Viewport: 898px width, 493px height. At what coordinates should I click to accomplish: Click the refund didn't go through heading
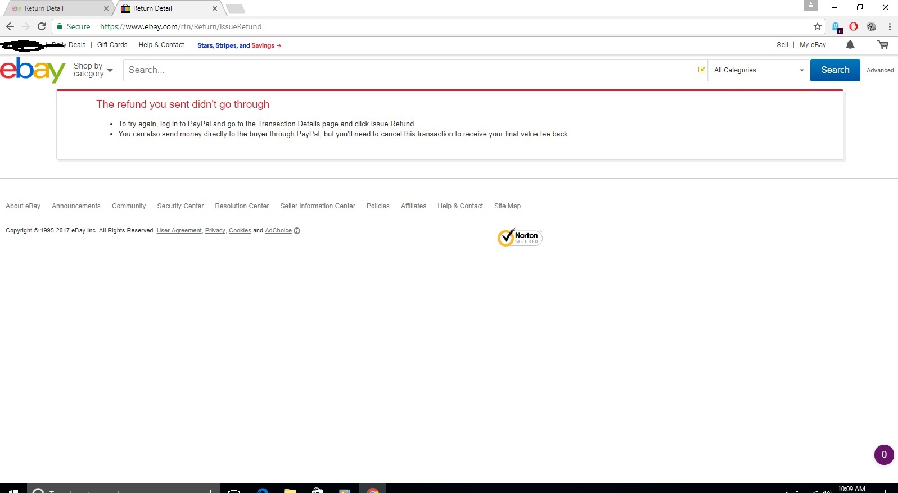pos(183,104)
